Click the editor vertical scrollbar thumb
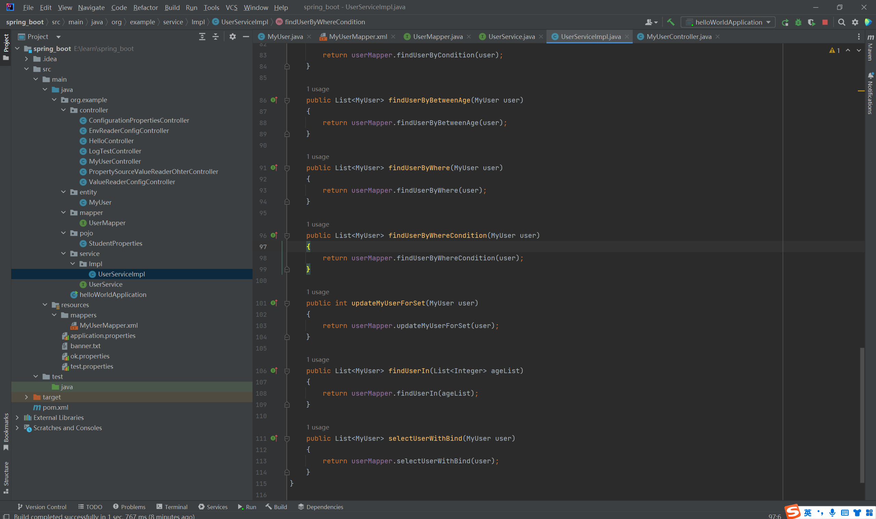This screenshot has width=876, height=519. coord(862,414)
